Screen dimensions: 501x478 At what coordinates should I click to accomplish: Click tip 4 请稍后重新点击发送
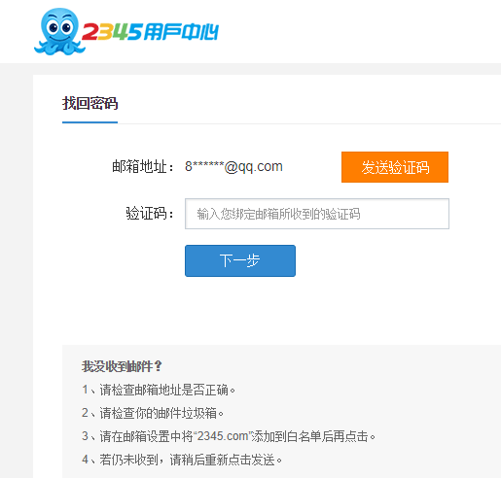click(182, 460)
